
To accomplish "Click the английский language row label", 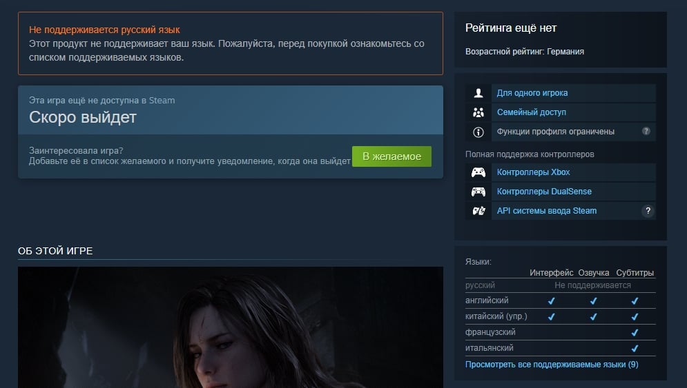I will 487,300.
